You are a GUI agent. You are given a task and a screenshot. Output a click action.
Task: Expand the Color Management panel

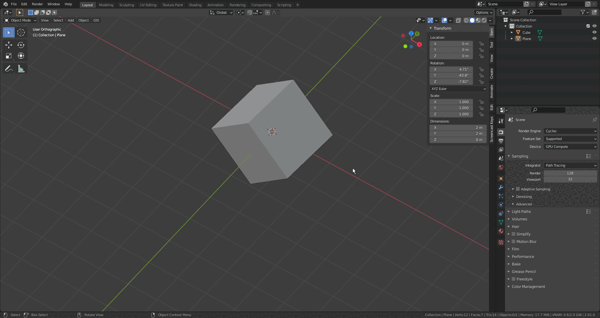tap(528, 286)
